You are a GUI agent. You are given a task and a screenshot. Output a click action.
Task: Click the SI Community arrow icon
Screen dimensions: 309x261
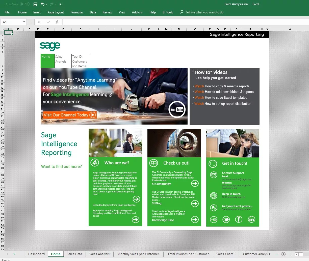click(x=195, y=183)
